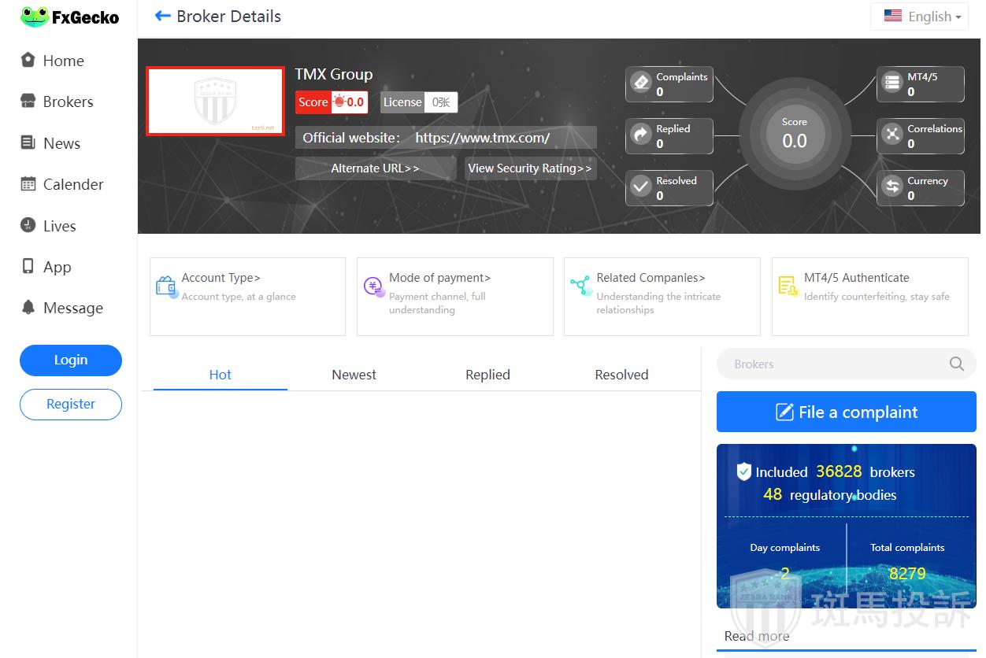Click the Login button

pyautogui.click(x=71, y=360)
